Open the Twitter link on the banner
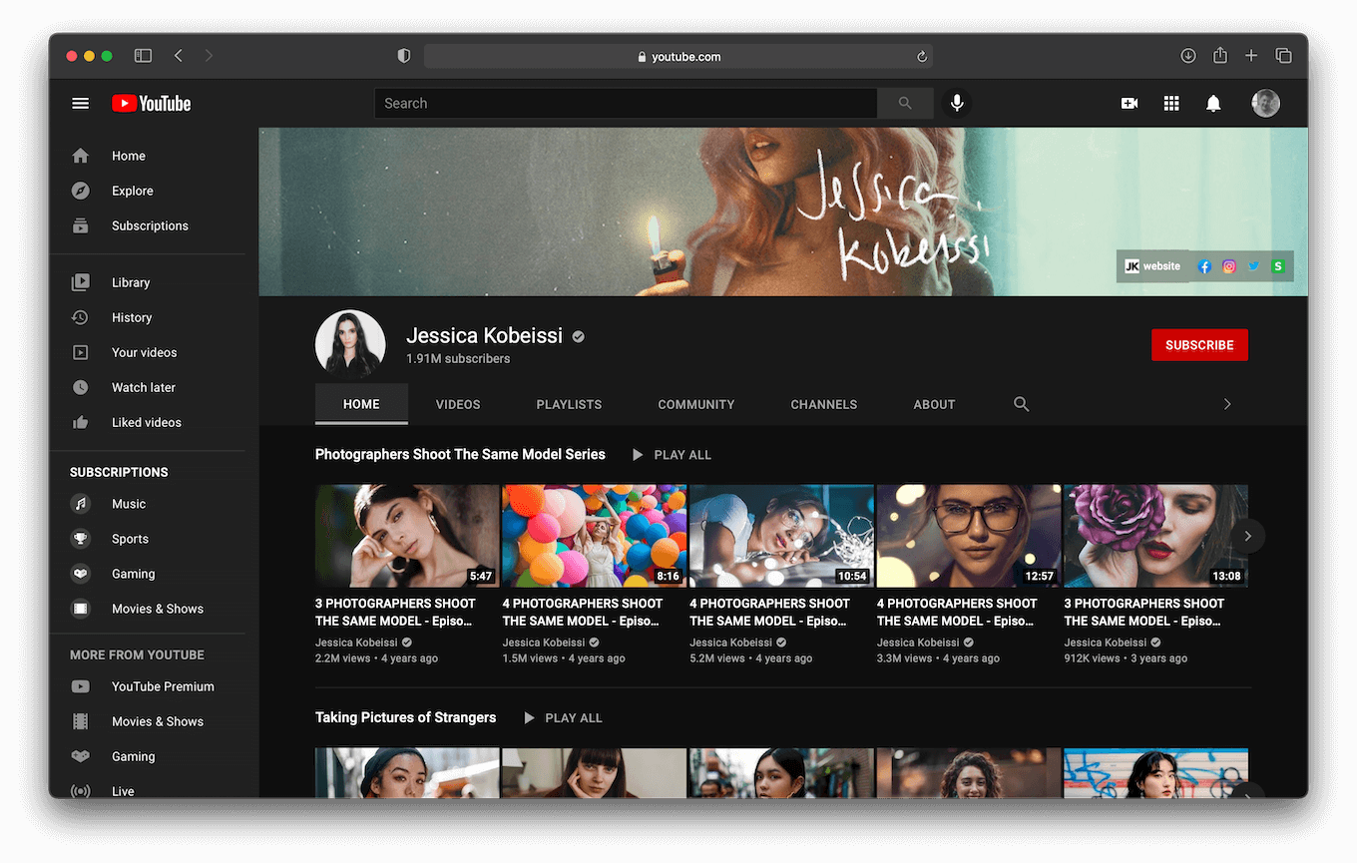The width and height of the screenshot is (1357, 863). coord(1253,266)
